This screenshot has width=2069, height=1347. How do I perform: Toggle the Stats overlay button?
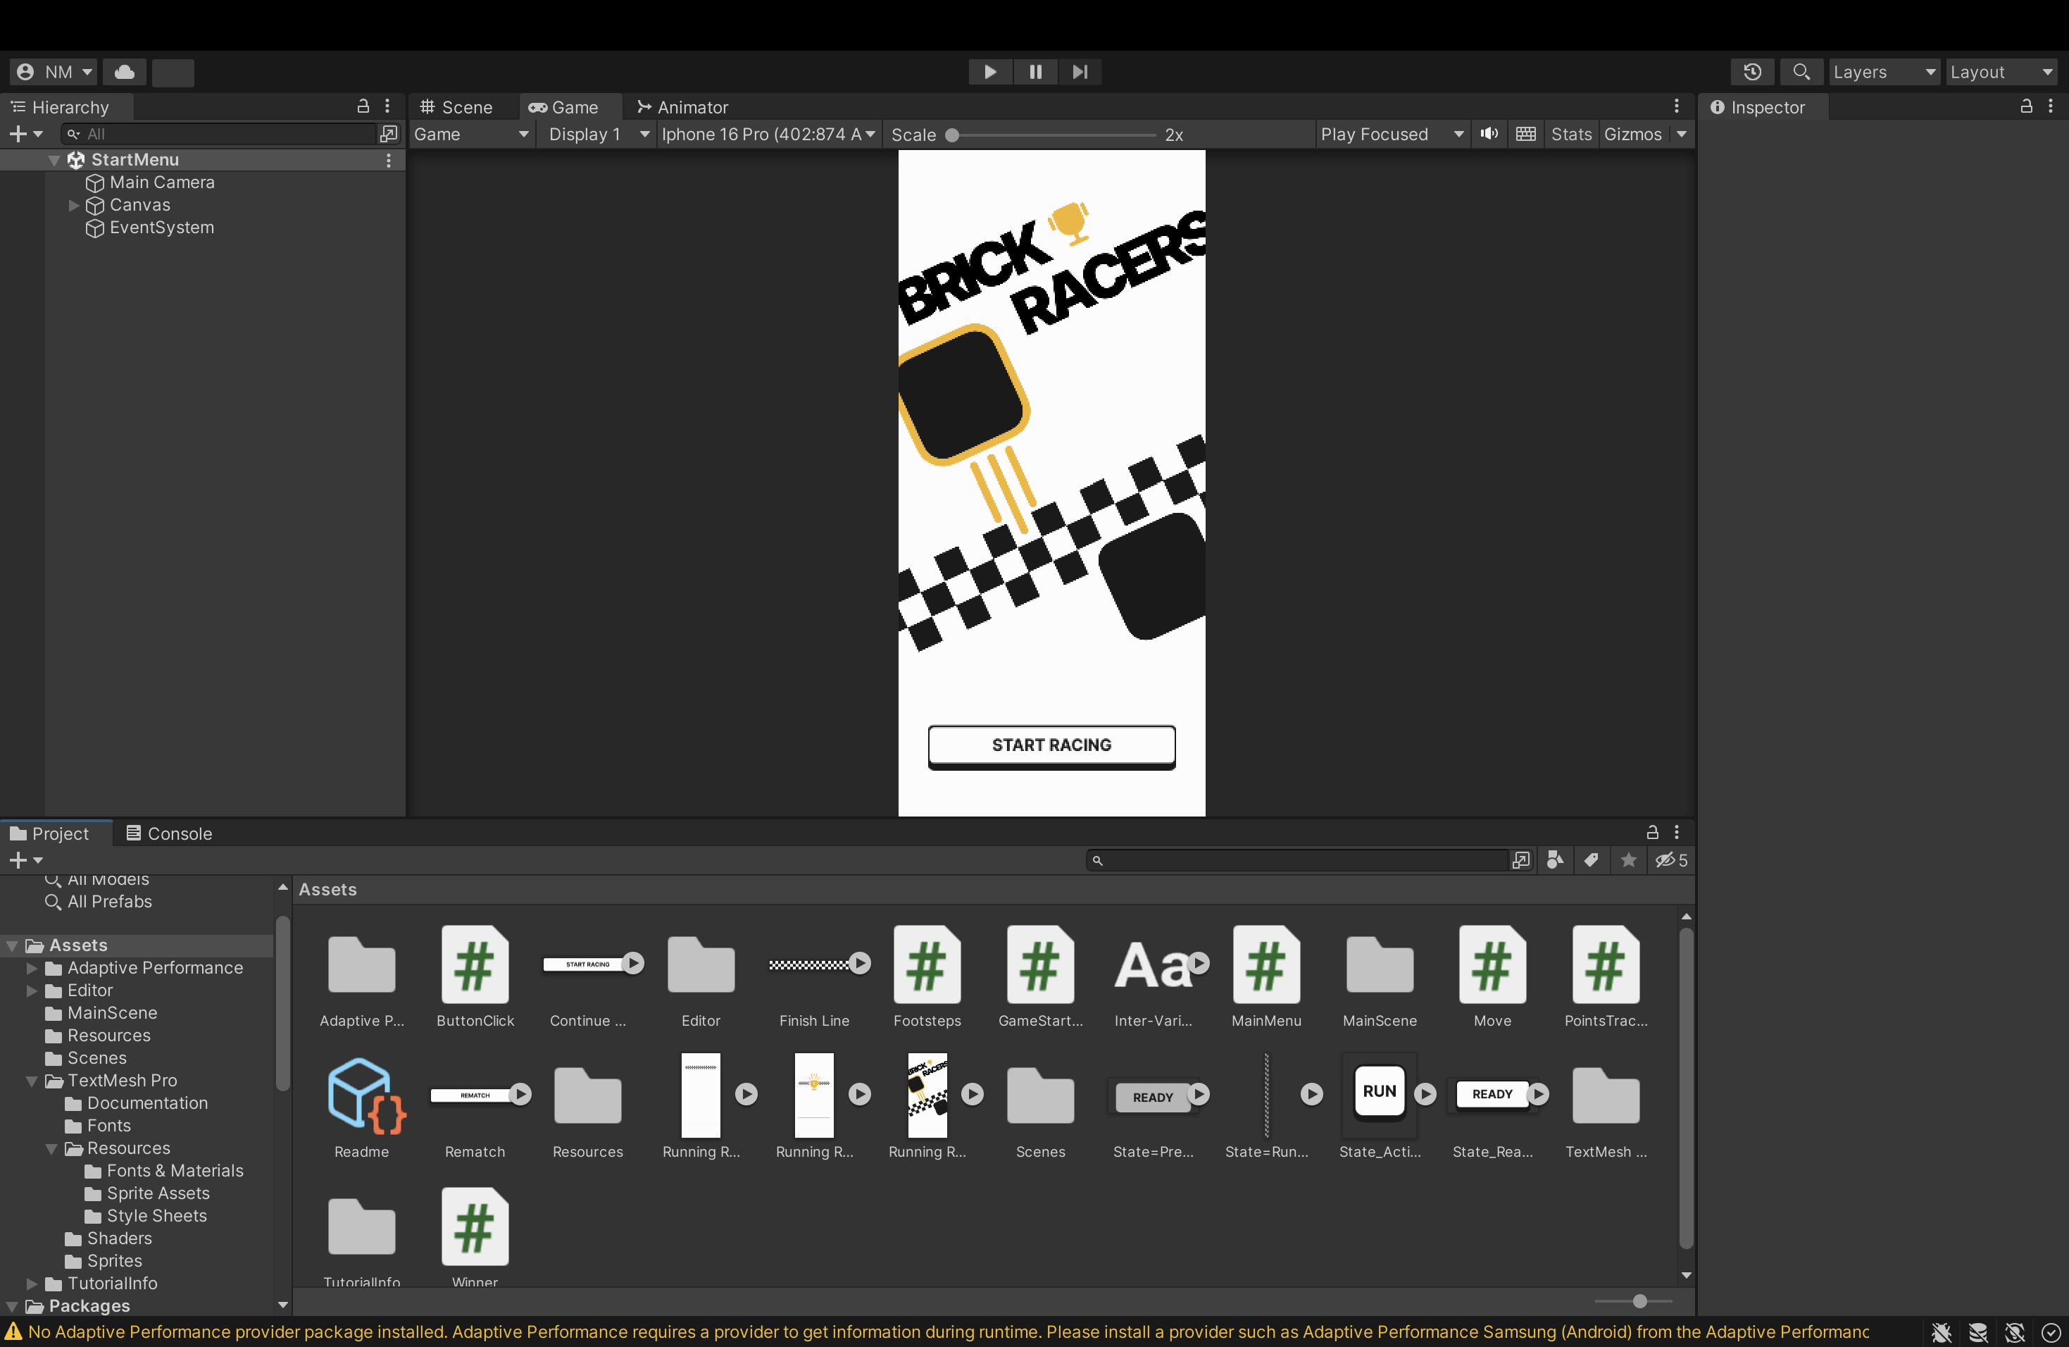pos(1571,134)
